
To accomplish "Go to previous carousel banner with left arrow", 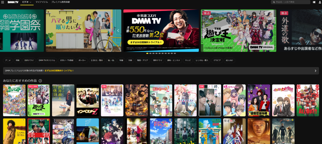I will [118, 30].
